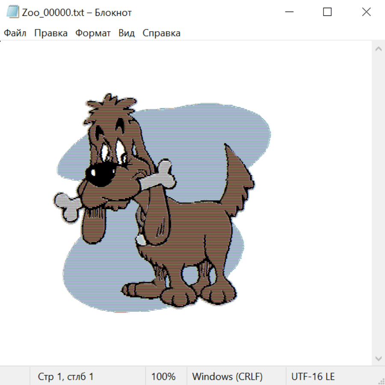The height and width of the screenshot is (385, 385).
Task: Click the scroll down arrow
Action: (x=378, y=358)
